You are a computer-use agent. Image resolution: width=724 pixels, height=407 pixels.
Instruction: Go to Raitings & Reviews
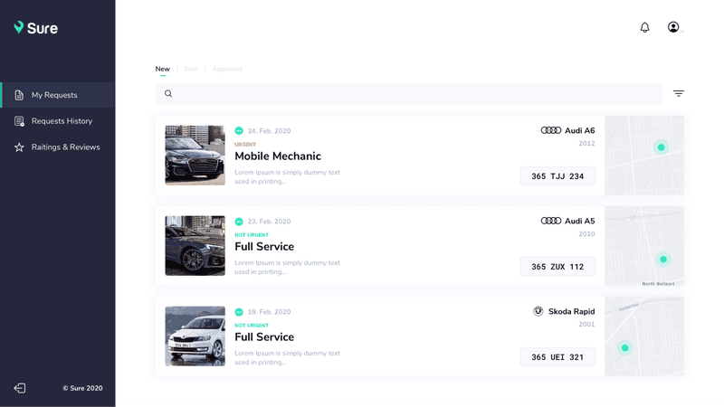pos(65,147)
